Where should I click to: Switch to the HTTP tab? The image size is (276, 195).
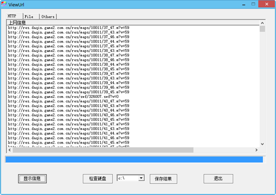(x=14, y=16)
